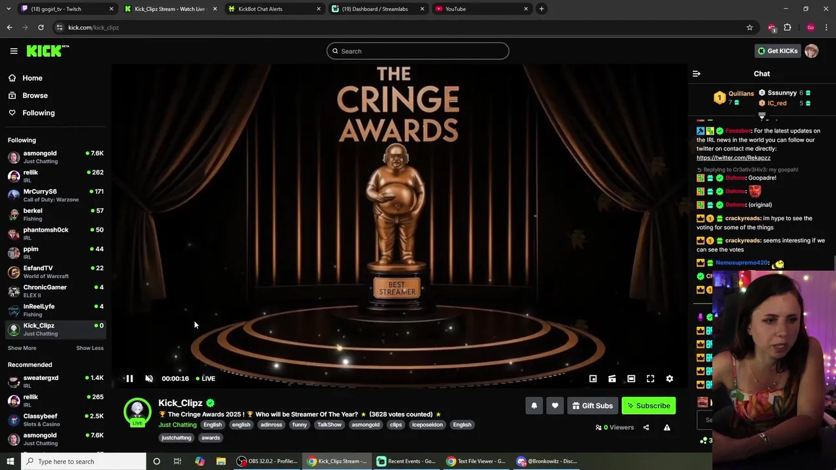Click the Gift Subs button

[592, 406]
